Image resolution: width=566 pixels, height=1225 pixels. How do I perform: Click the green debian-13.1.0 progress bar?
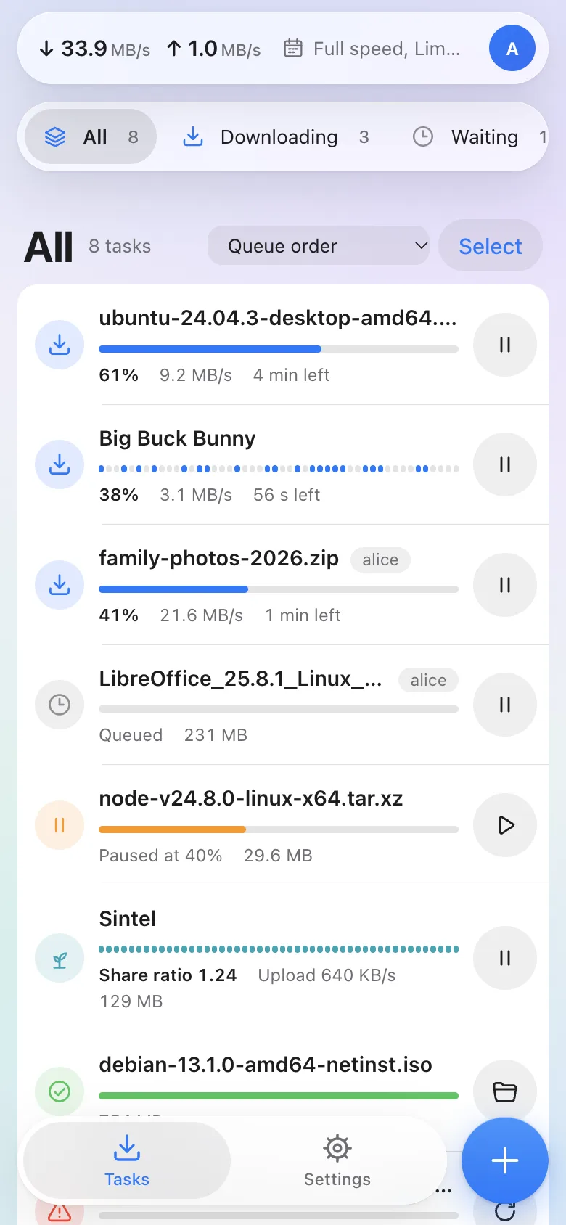tap(279, 1096)
